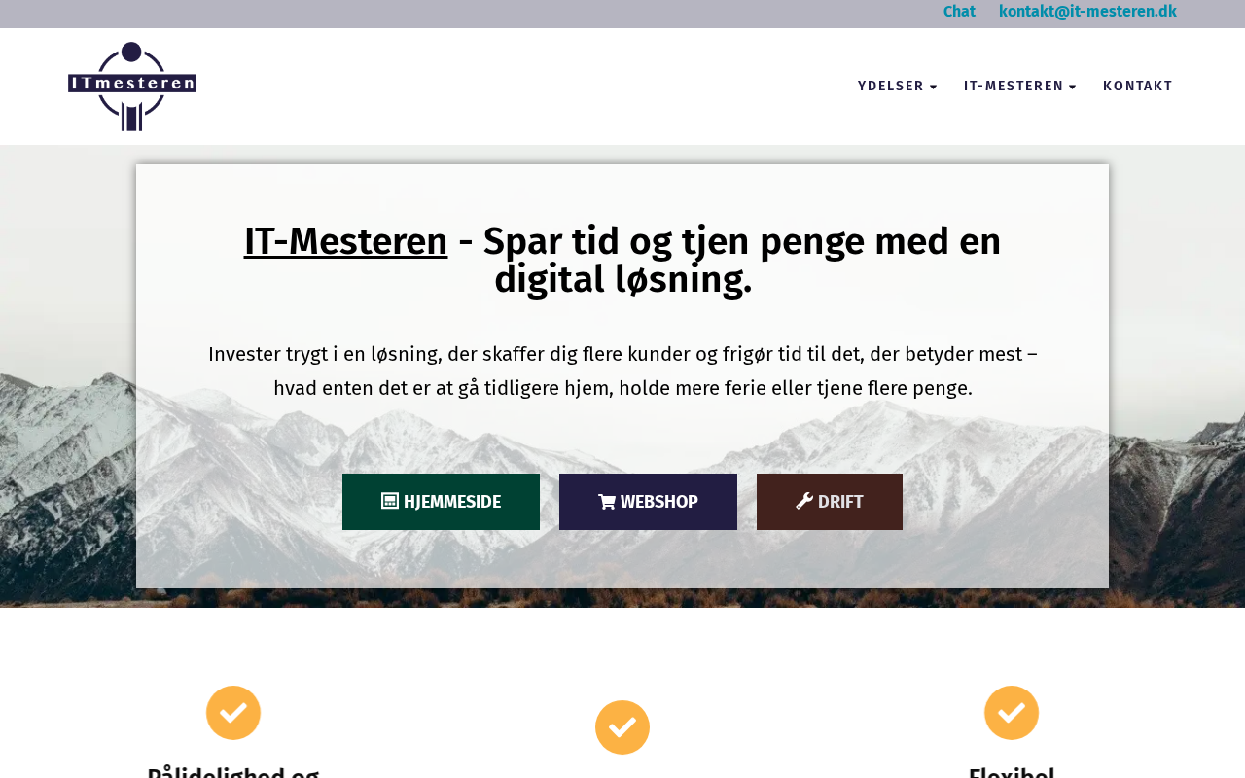Viewport: 1245px width, 778px height.
Task: Click the dark blue WEBSHOP button
Action: (x=648, y=502)
